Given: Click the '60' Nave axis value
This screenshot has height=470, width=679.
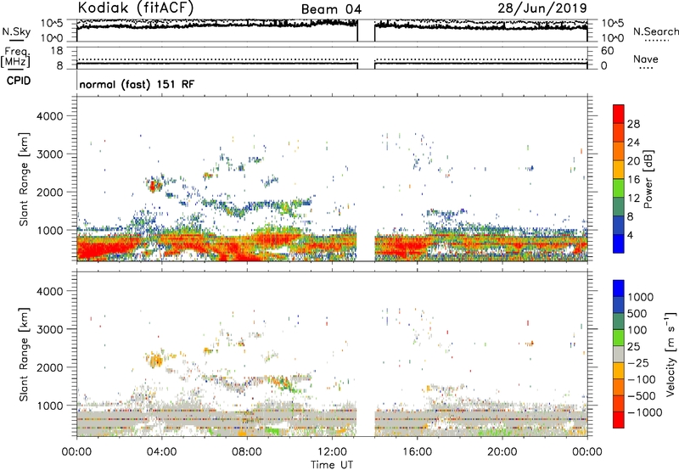Looking at the screenshot, I should coord(607,51).
